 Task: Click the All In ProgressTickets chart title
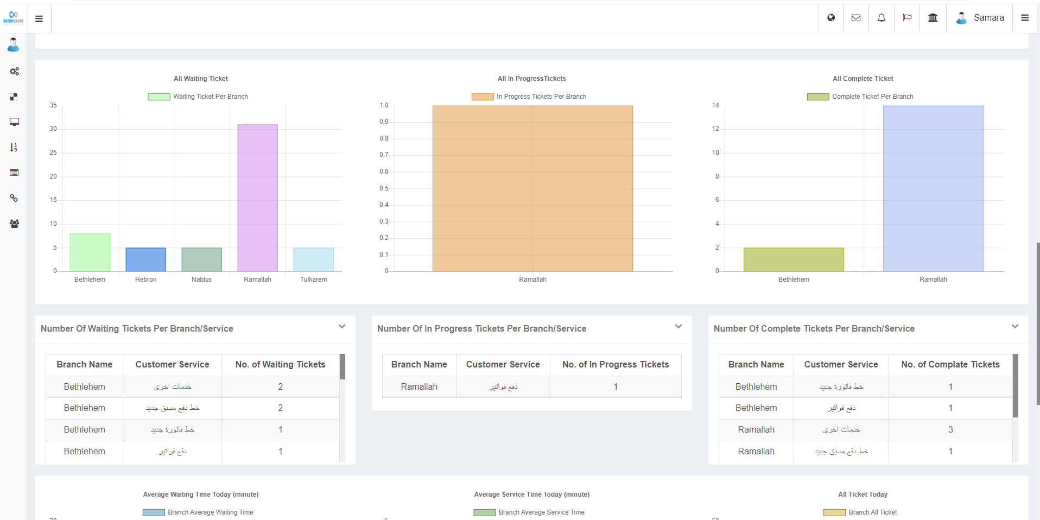pos(532,79)
